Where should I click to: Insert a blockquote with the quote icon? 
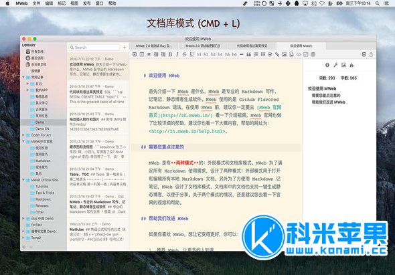248,54
